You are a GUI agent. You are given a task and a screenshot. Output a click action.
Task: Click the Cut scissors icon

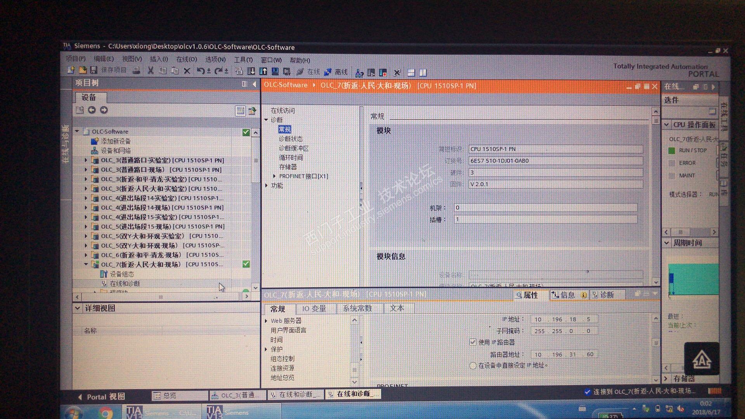pyautogui.click(x=151, y=71)
